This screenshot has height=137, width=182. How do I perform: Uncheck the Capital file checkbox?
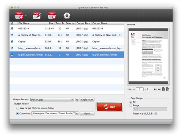(12, 41)
